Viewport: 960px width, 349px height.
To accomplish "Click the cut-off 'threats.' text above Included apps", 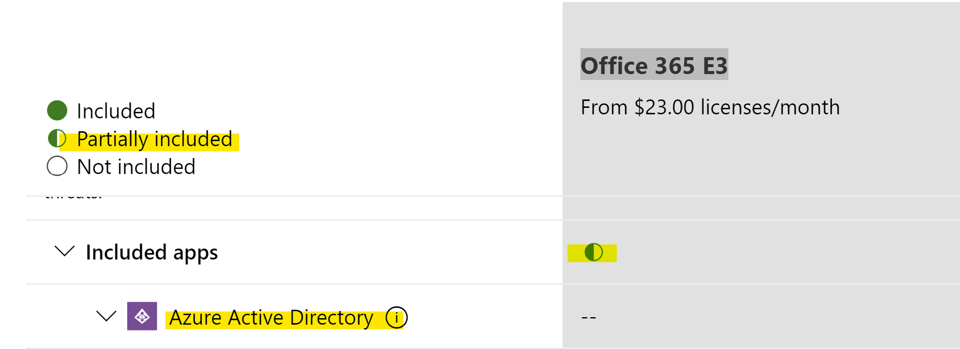I will tap(74, 196).
